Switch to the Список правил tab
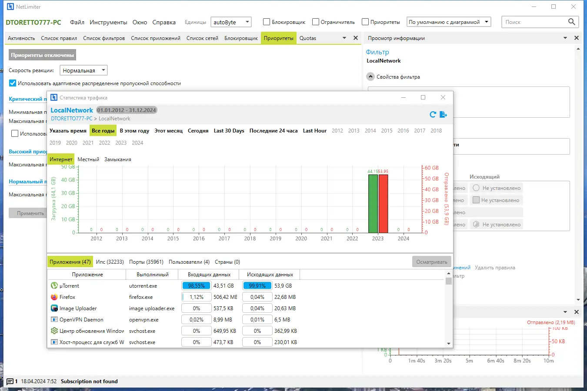587x391 pixels. click(59, 38)
